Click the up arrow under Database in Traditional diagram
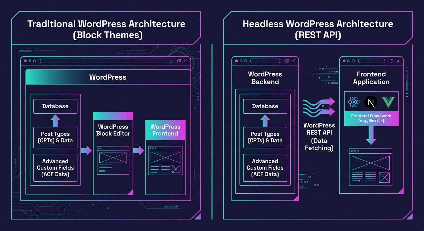 click(55, 121)
